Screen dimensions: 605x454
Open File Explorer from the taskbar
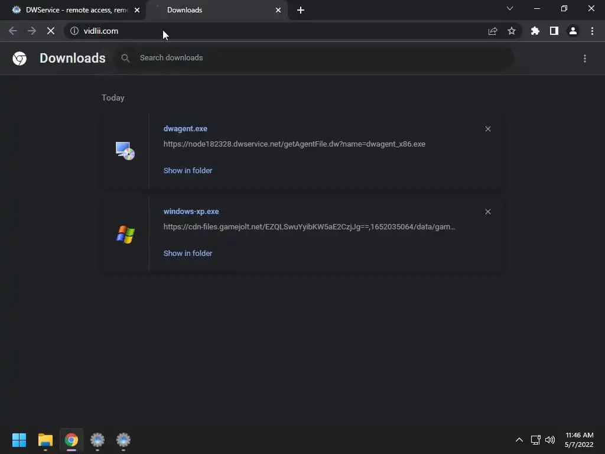pos(45,440)
